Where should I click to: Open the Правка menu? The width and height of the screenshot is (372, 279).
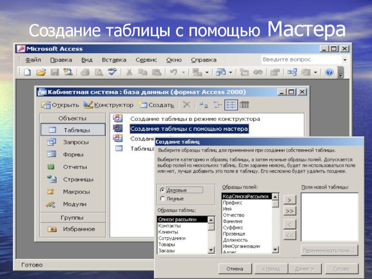[61, 60]
